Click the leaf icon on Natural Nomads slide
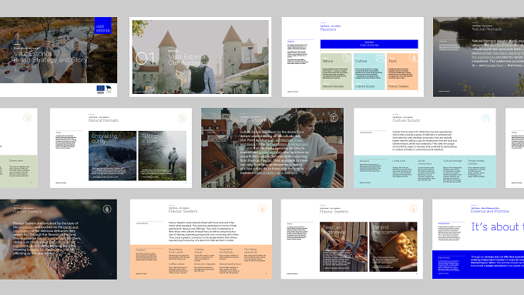524x295 pixels. pyautogui.click(x=182, y=118)
